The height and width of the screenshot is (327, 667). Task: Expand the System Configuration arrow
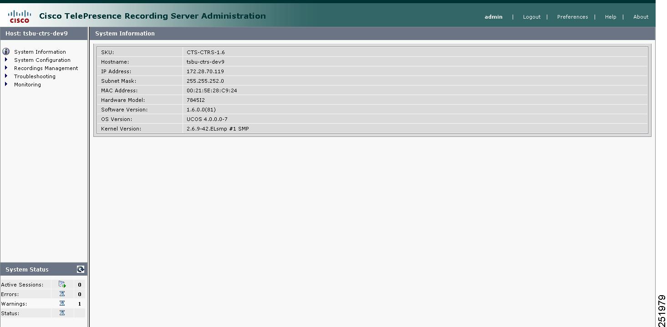pyautogui.click(x=6, y=60)
